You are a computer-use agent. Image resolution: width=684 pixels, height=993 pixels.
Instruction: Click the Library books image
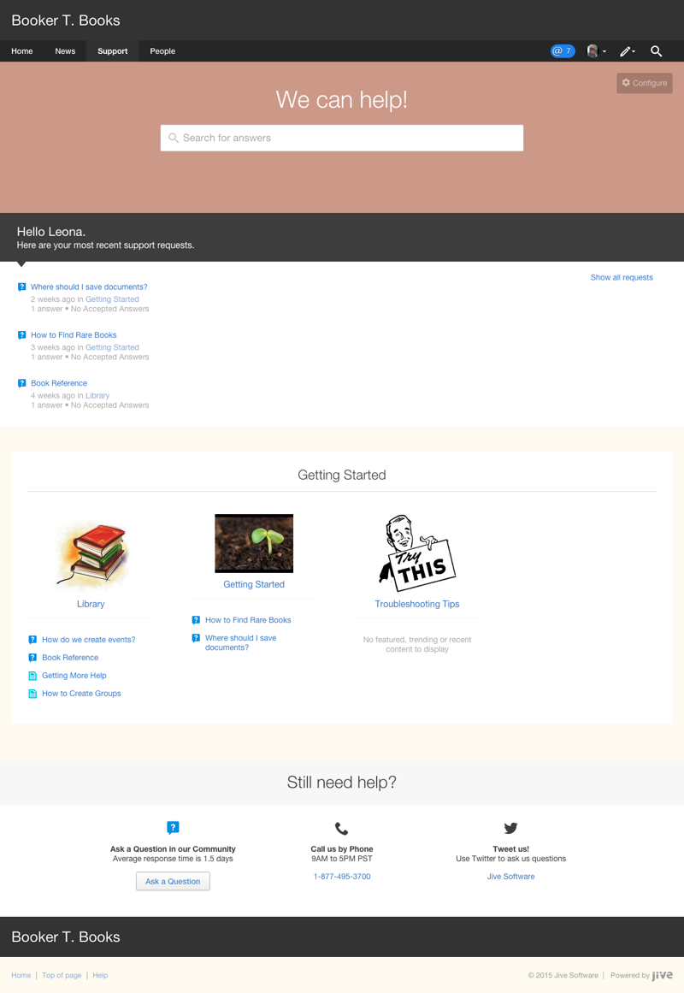pyautogui.click(x=91, y=554)
